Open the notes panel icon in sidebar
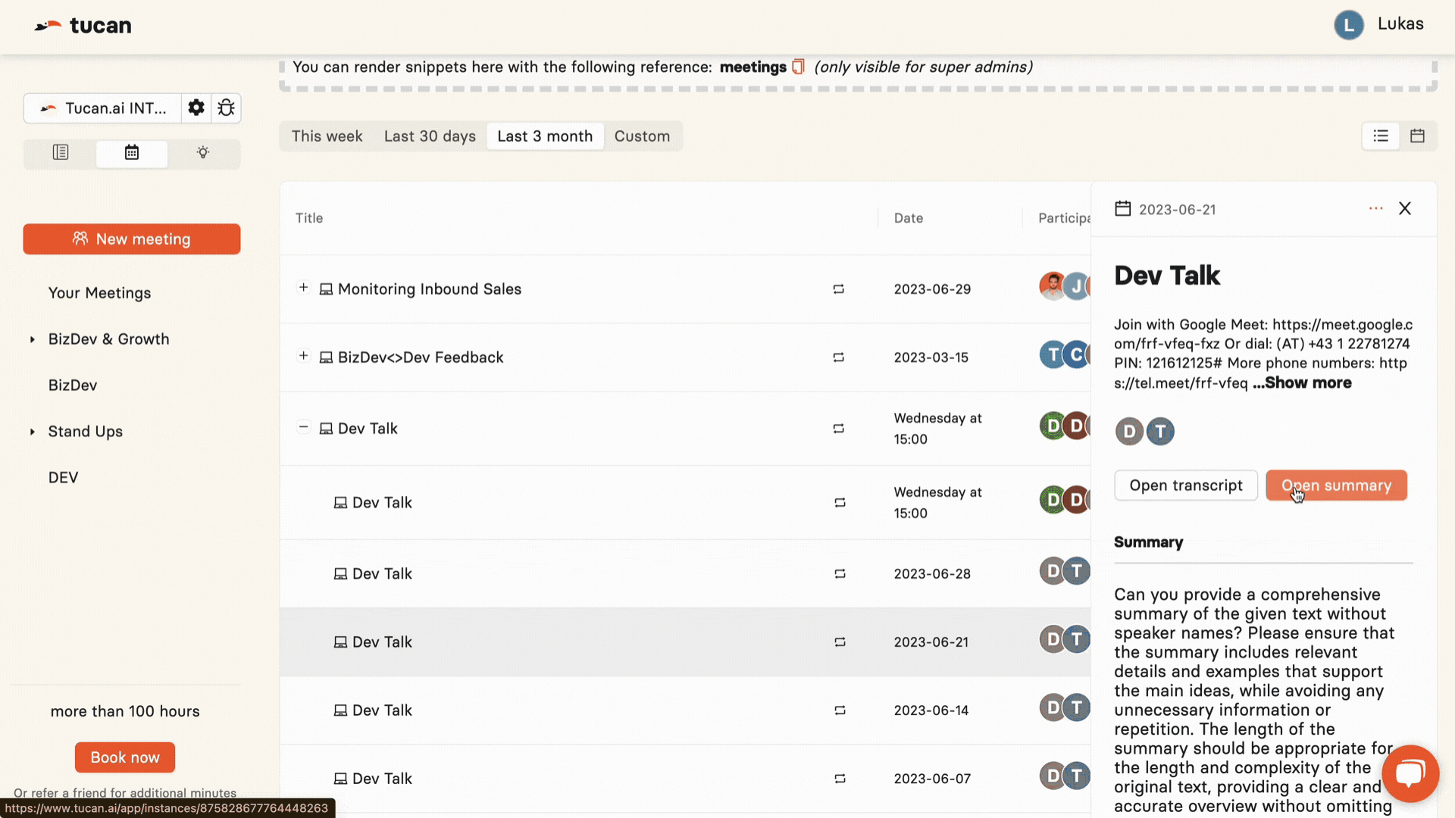 coord(61,153)
